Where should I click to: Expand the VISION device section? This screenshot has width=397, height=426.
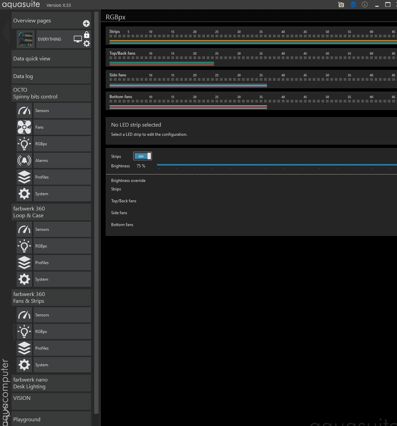51,401
